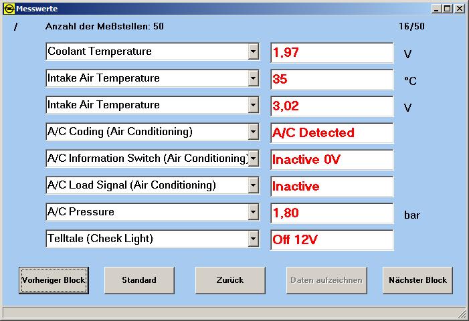Open the Intake Air Temperature dropdown reading 3,02
The height and width of the screenshot is (321, 469).
(x=253, y=106)
